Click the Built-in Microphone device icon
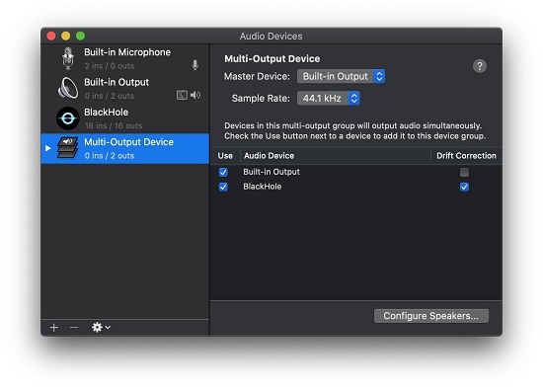 pos(68,58)
